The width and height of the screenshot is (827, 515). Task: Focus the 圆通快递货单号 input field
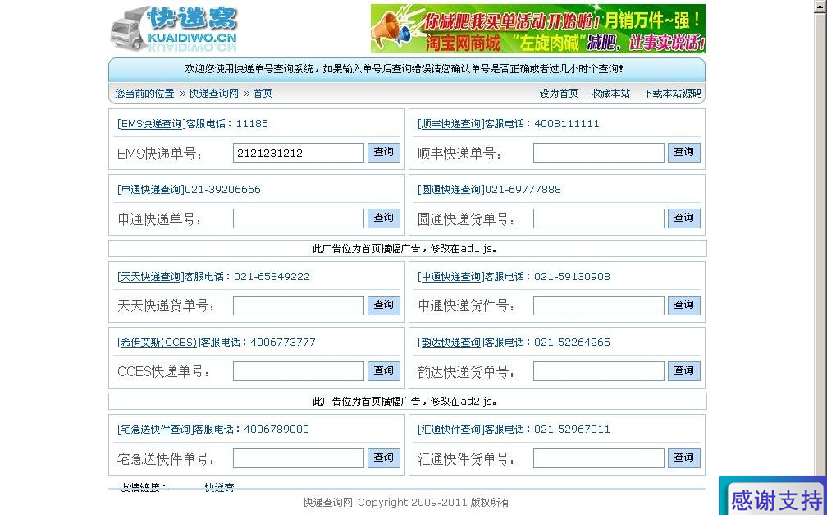click(x=599, y=218)
